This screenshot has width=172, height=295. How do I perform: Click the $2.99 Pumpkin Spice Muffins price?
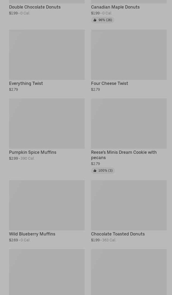(x=13, y=158)
